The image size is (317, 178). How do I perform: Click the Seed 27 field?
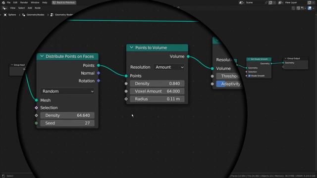pyautogui.click(x=67, y=123)
